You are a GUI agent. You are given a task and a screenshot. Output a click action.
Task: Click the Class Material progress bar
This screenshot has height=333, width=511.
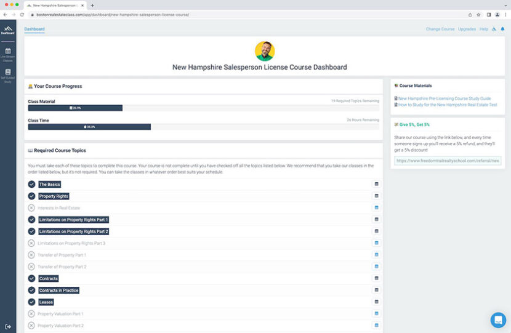coord(75,108)
